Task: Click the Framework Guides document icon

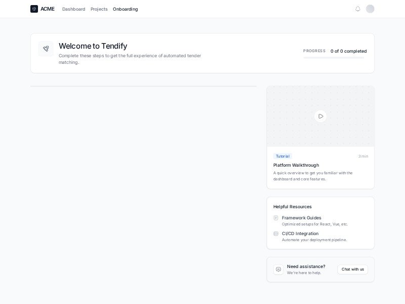Action: point(276,218)
